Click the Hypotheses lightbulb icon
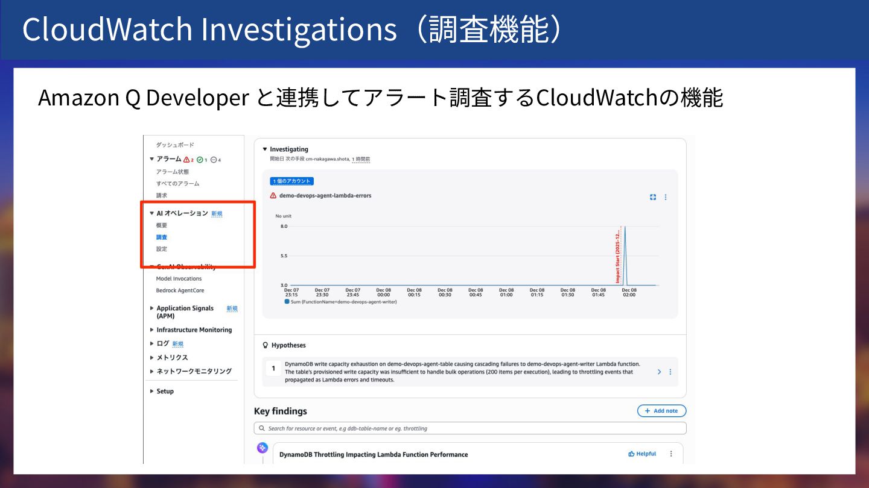The height and width of the screenshot is (488, 869). [x=265, y=345]
